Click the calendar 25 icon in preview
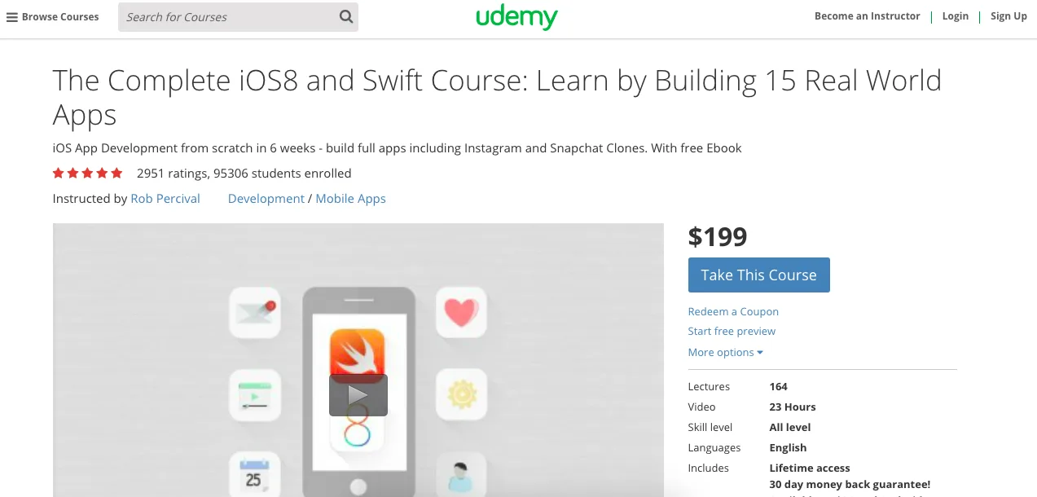 coord(255,475)
